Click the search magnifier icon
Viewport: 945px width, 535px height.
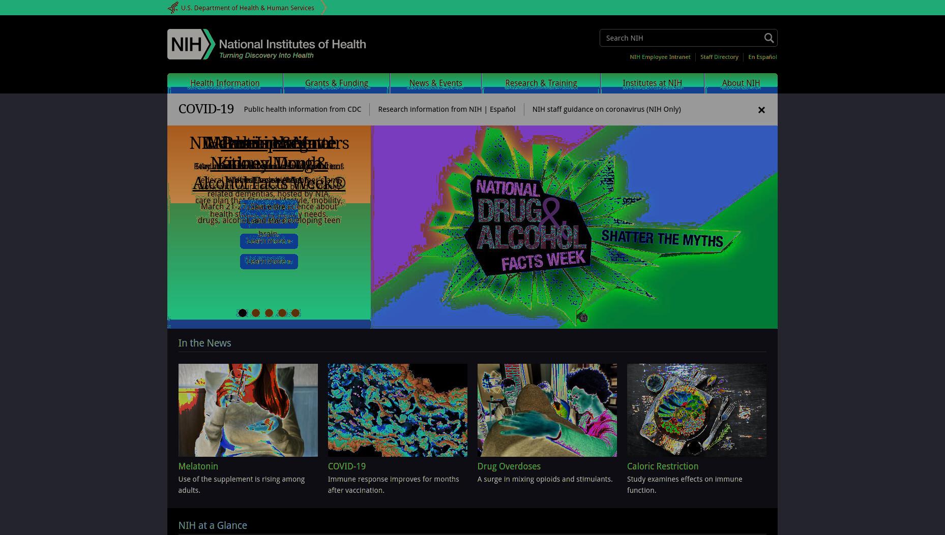pos(769,38)
